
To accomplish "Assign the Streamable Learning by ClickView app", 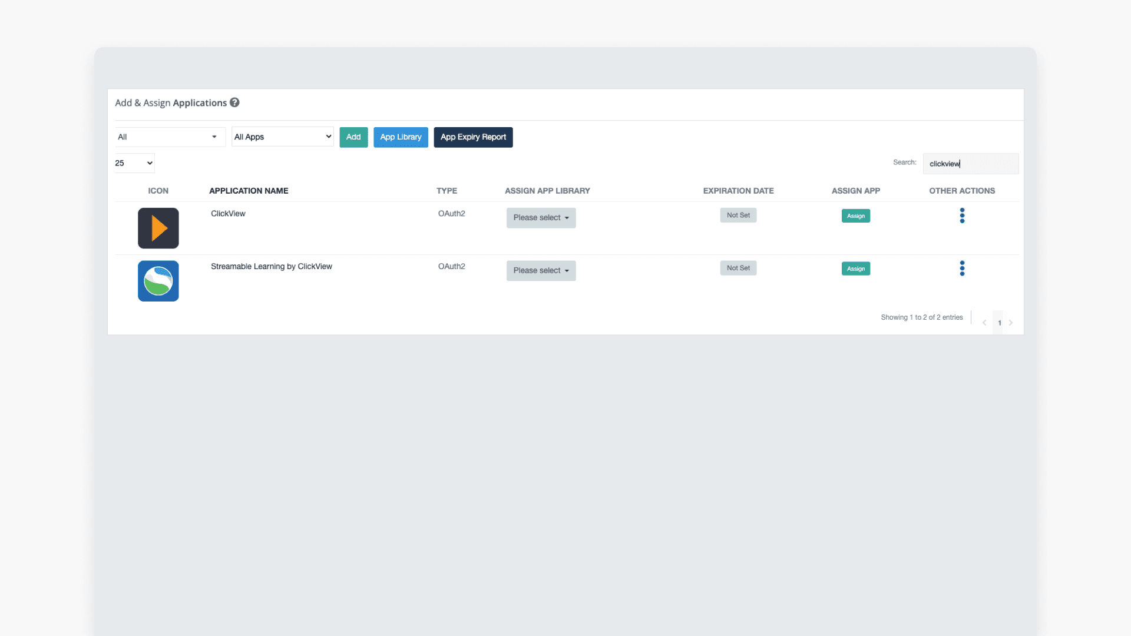I will 855,269.
